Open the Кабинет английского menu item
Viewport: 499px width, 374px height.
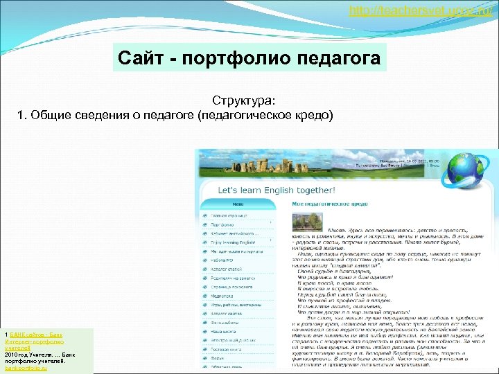coord(234,233)
